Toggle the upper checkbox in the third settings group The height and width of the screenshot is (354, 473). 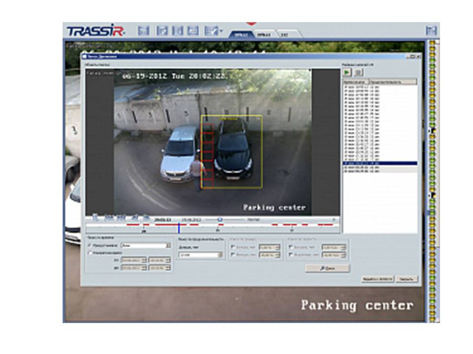pyautogui.click(x=233, y=247)
